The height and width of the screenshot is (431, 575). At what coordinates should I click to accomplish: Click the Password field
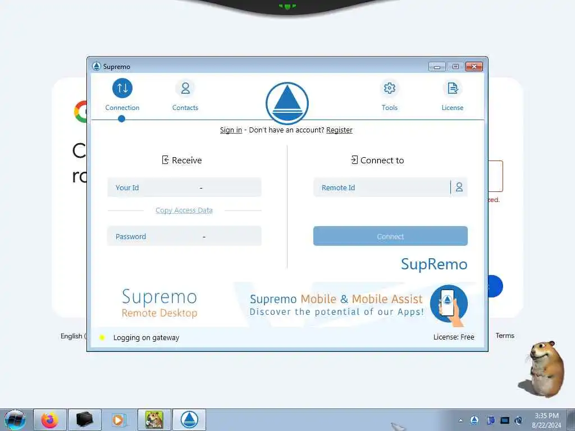coord(184,236)
